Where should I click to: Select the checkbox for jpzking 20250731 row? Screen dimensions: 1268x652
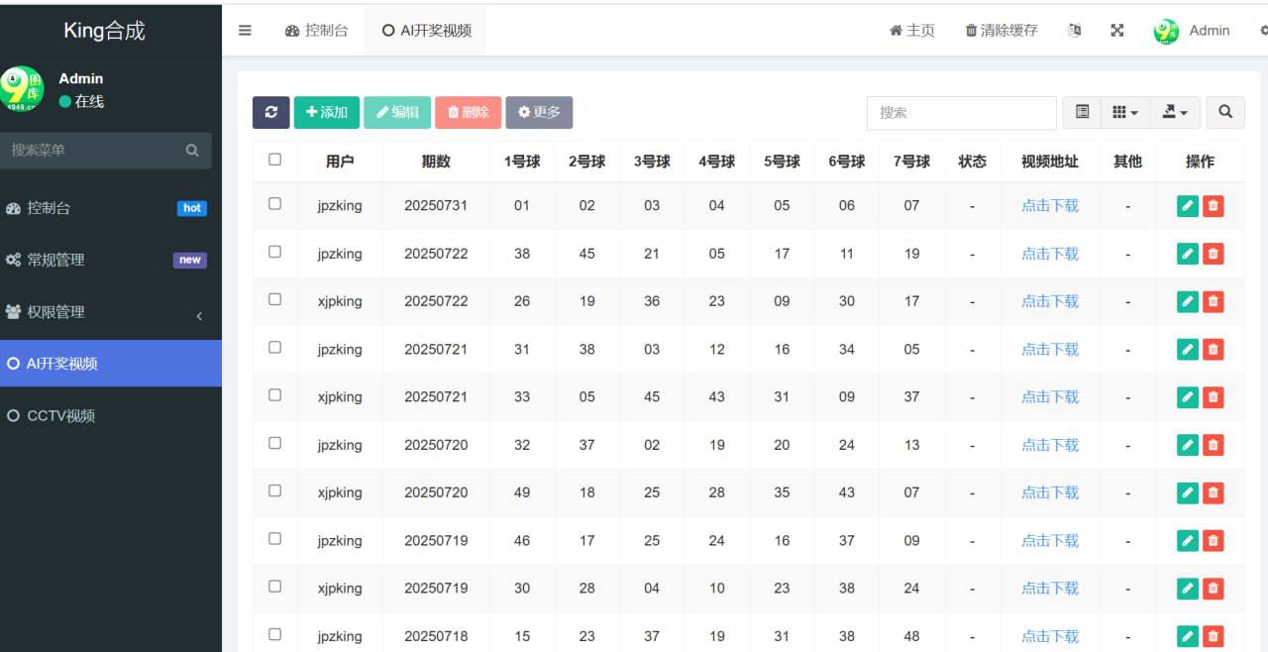275,204
